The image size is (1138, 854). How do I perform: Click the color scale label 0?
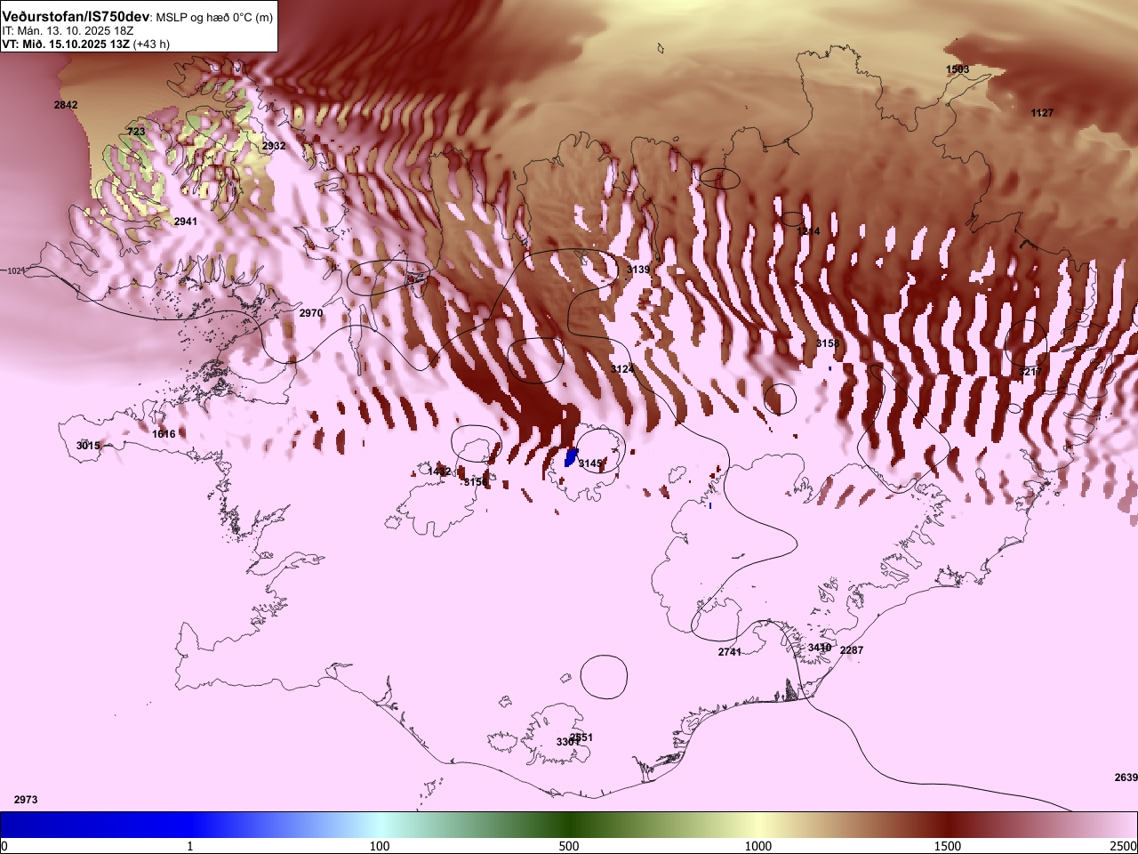pyautogui.click(x=4, y=846)
